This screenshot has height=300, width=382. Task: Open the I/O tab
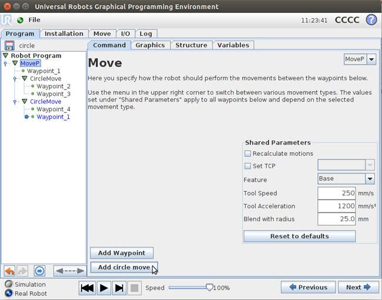pyautogui.click(x=125, y=34)
